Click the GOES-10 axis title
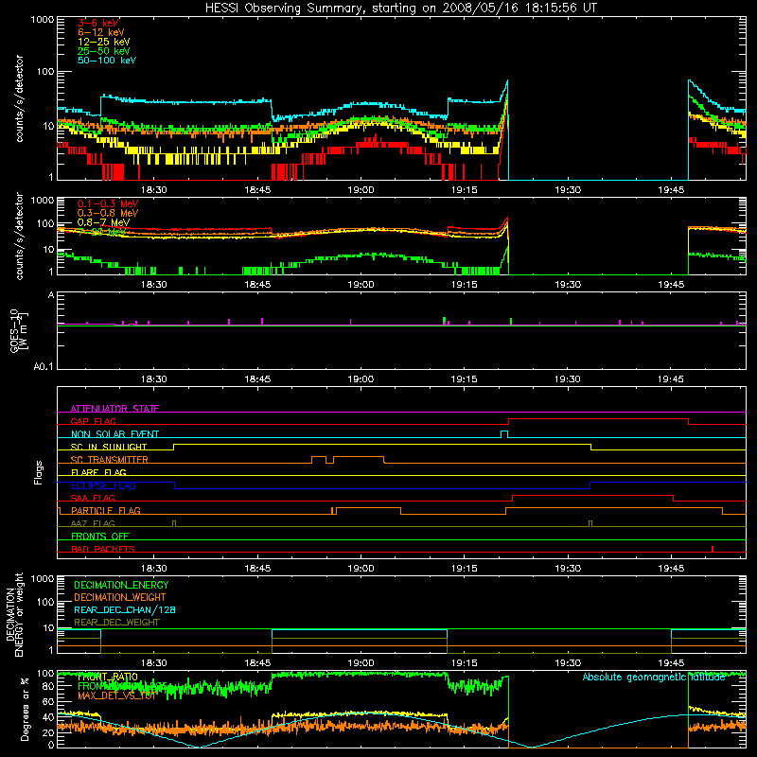This screenshot has width=757, height=757. pos(14,330)
